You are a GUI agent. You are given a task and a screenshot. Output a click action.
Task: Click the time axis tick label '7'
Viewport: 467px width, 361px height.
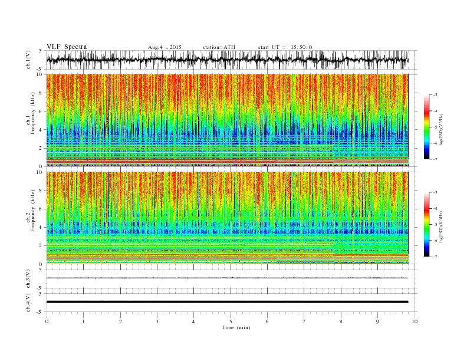pos(304,321)
